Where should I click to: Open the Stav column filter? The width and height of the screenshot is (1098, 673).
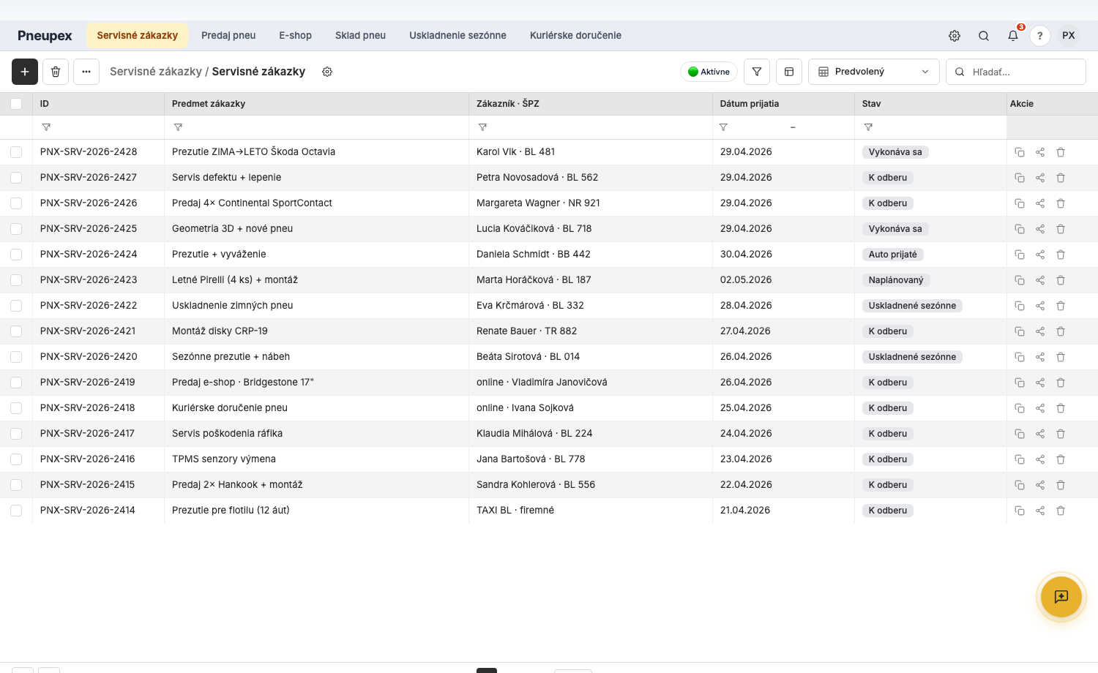[868, 127]
